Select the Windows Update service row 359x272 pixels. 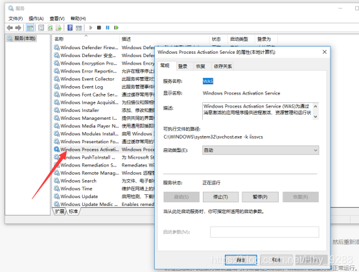click(x=104, y=196)
